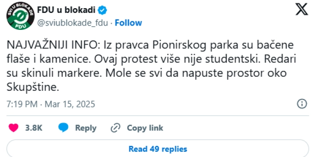Image resolution: width=312 pixels, height=157 pixels.
Task: Click the 7:19 PM timestamp
Action: point(22,104)
